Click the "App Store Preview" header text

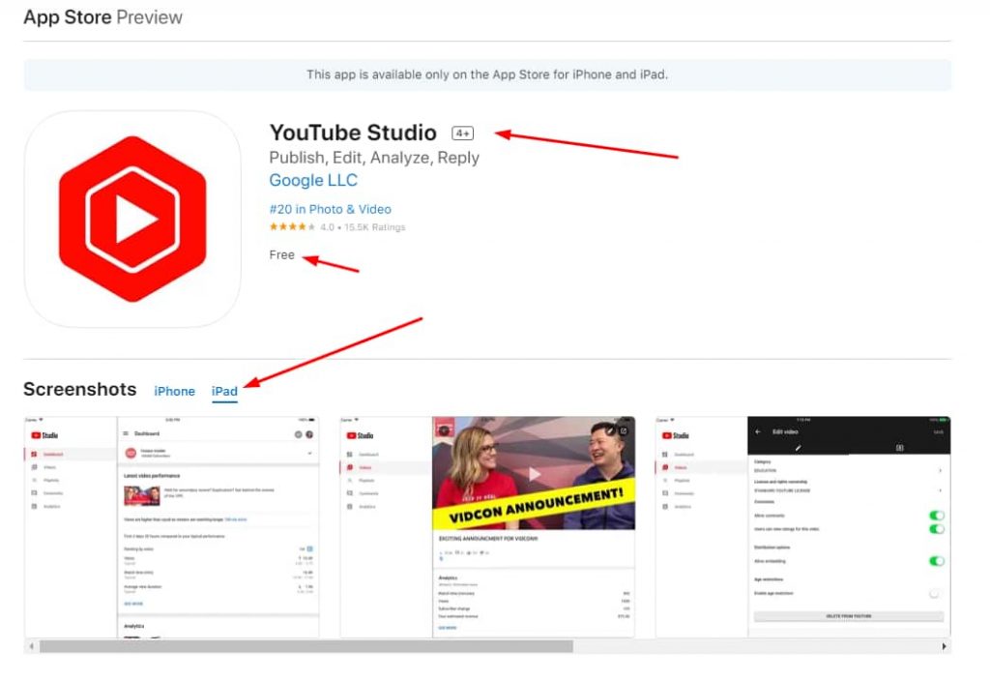click(x=102, y=17)
